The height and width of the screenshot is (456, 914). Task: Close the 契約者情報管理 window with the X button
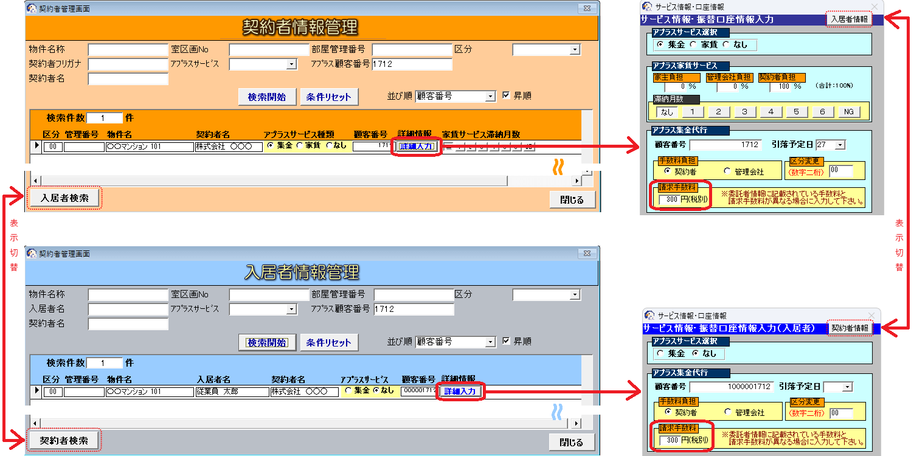pyautogui.click(x=586, y=8)
